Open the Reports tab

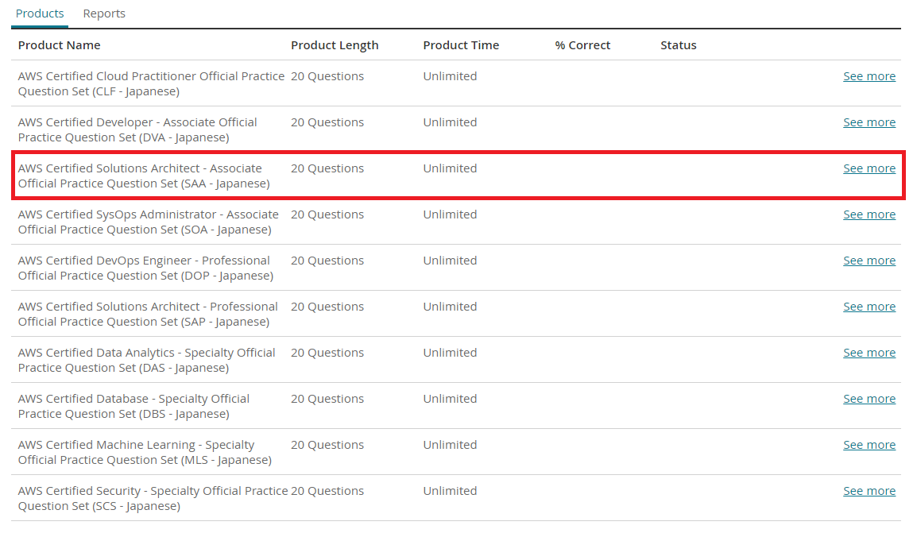(104, 14)
